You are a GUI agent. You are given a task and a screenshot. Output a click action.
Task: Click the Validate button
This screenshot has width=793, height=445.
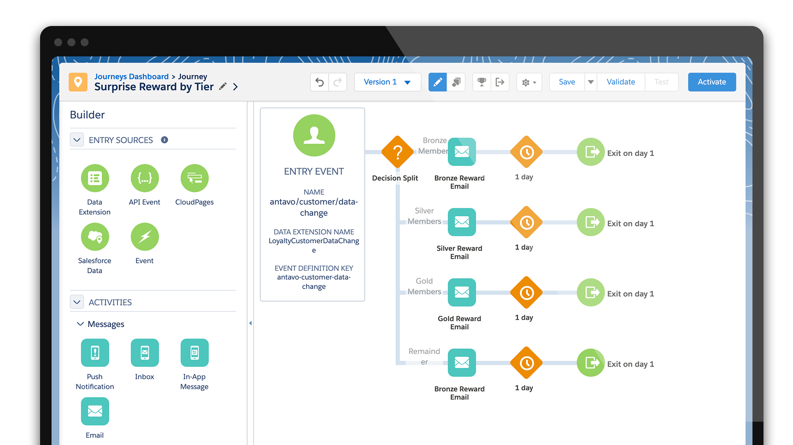[x=621, y=82]
